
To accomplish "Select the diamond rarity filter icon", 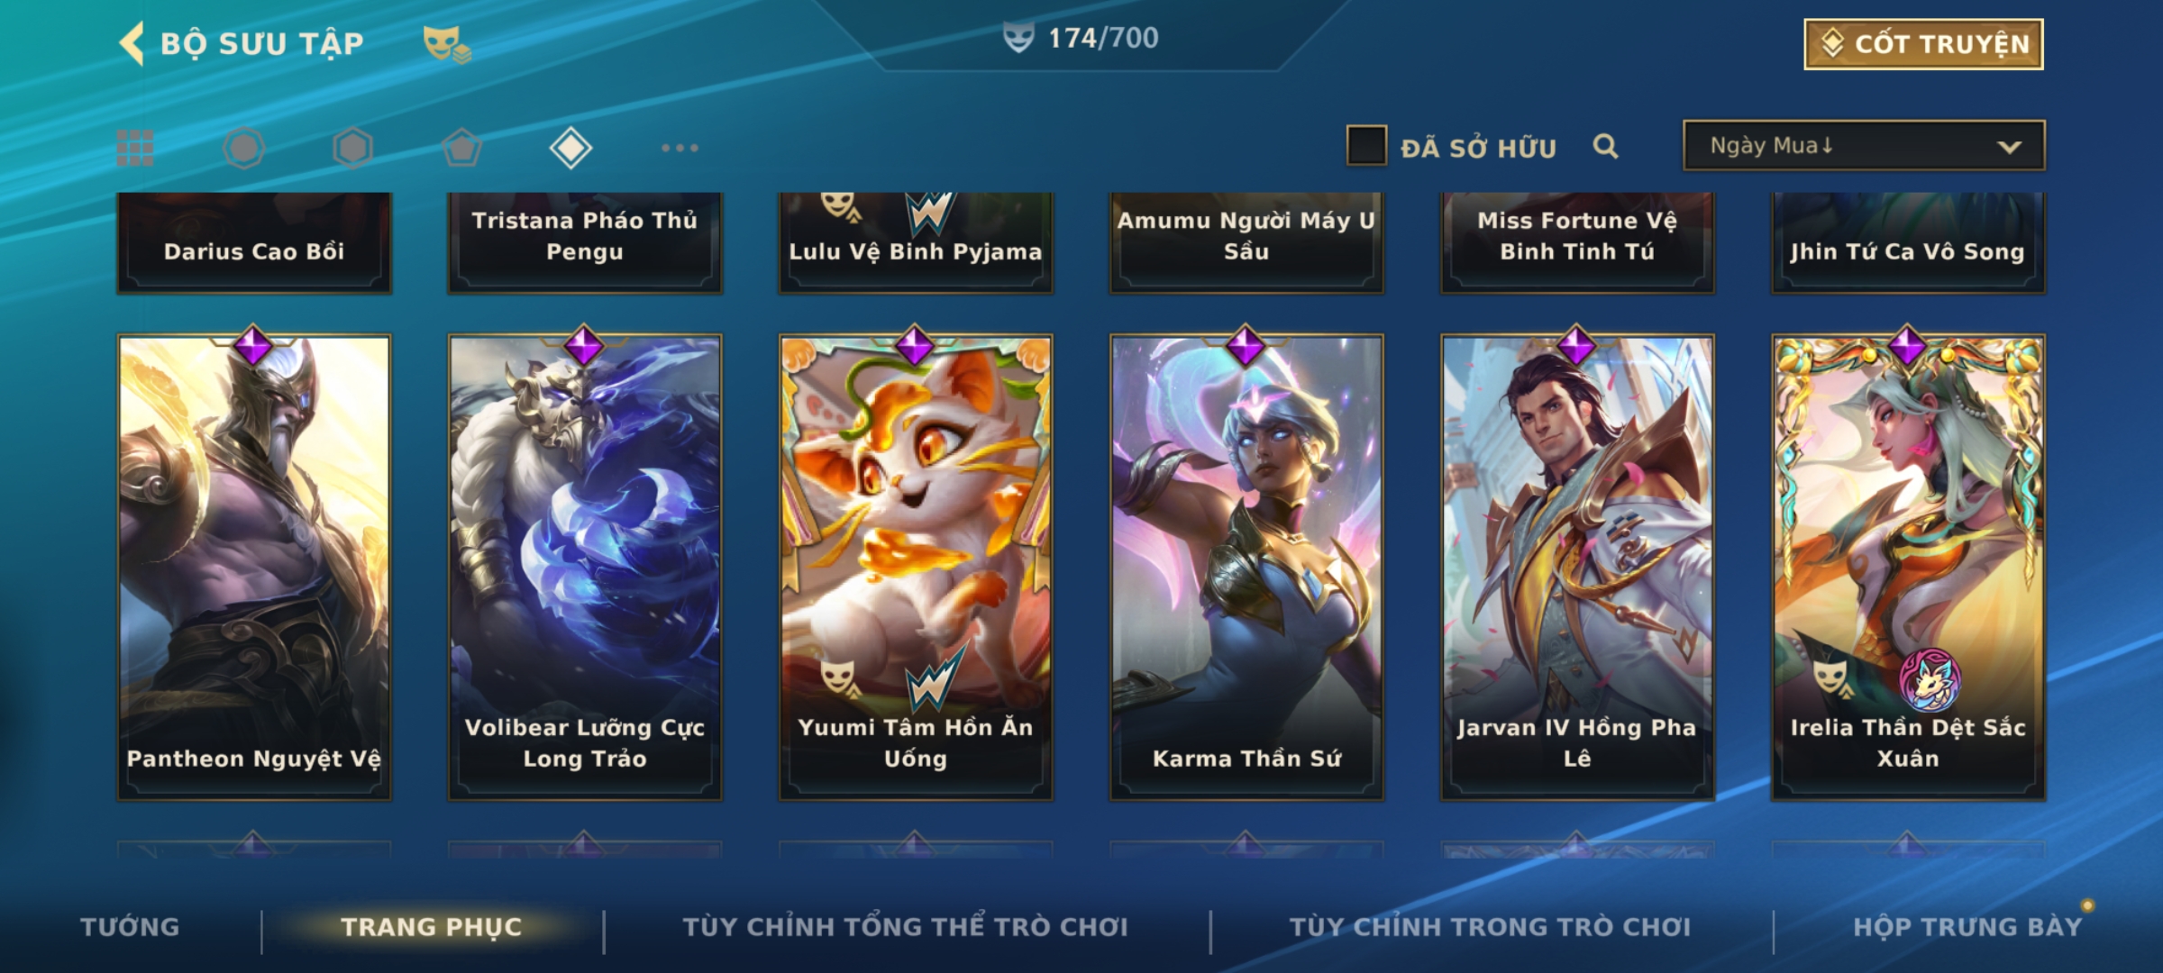I will [x=570, y=148].
